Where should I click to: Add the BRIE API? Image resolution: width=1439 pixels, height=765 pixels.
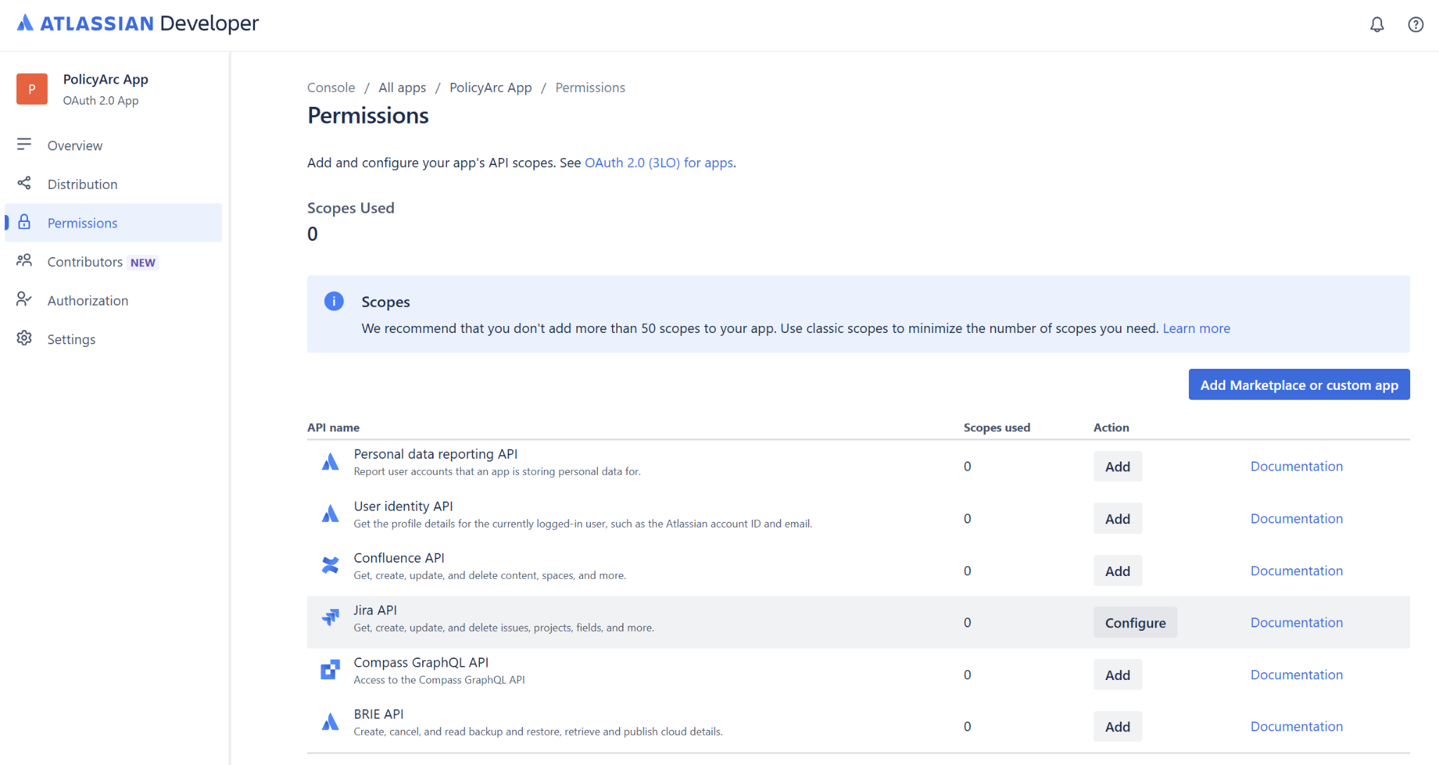point(1117,726)
